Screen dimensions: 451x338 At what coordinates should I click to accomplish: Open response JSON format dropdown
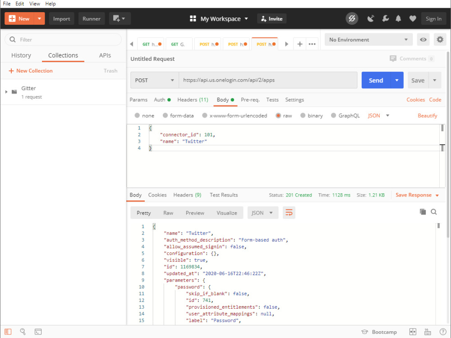coord(262,213)
